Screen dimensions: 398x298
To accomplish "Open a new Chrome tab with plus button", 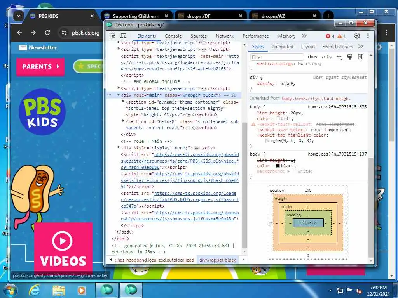I will pyautogui.click(x=328, y=16).
